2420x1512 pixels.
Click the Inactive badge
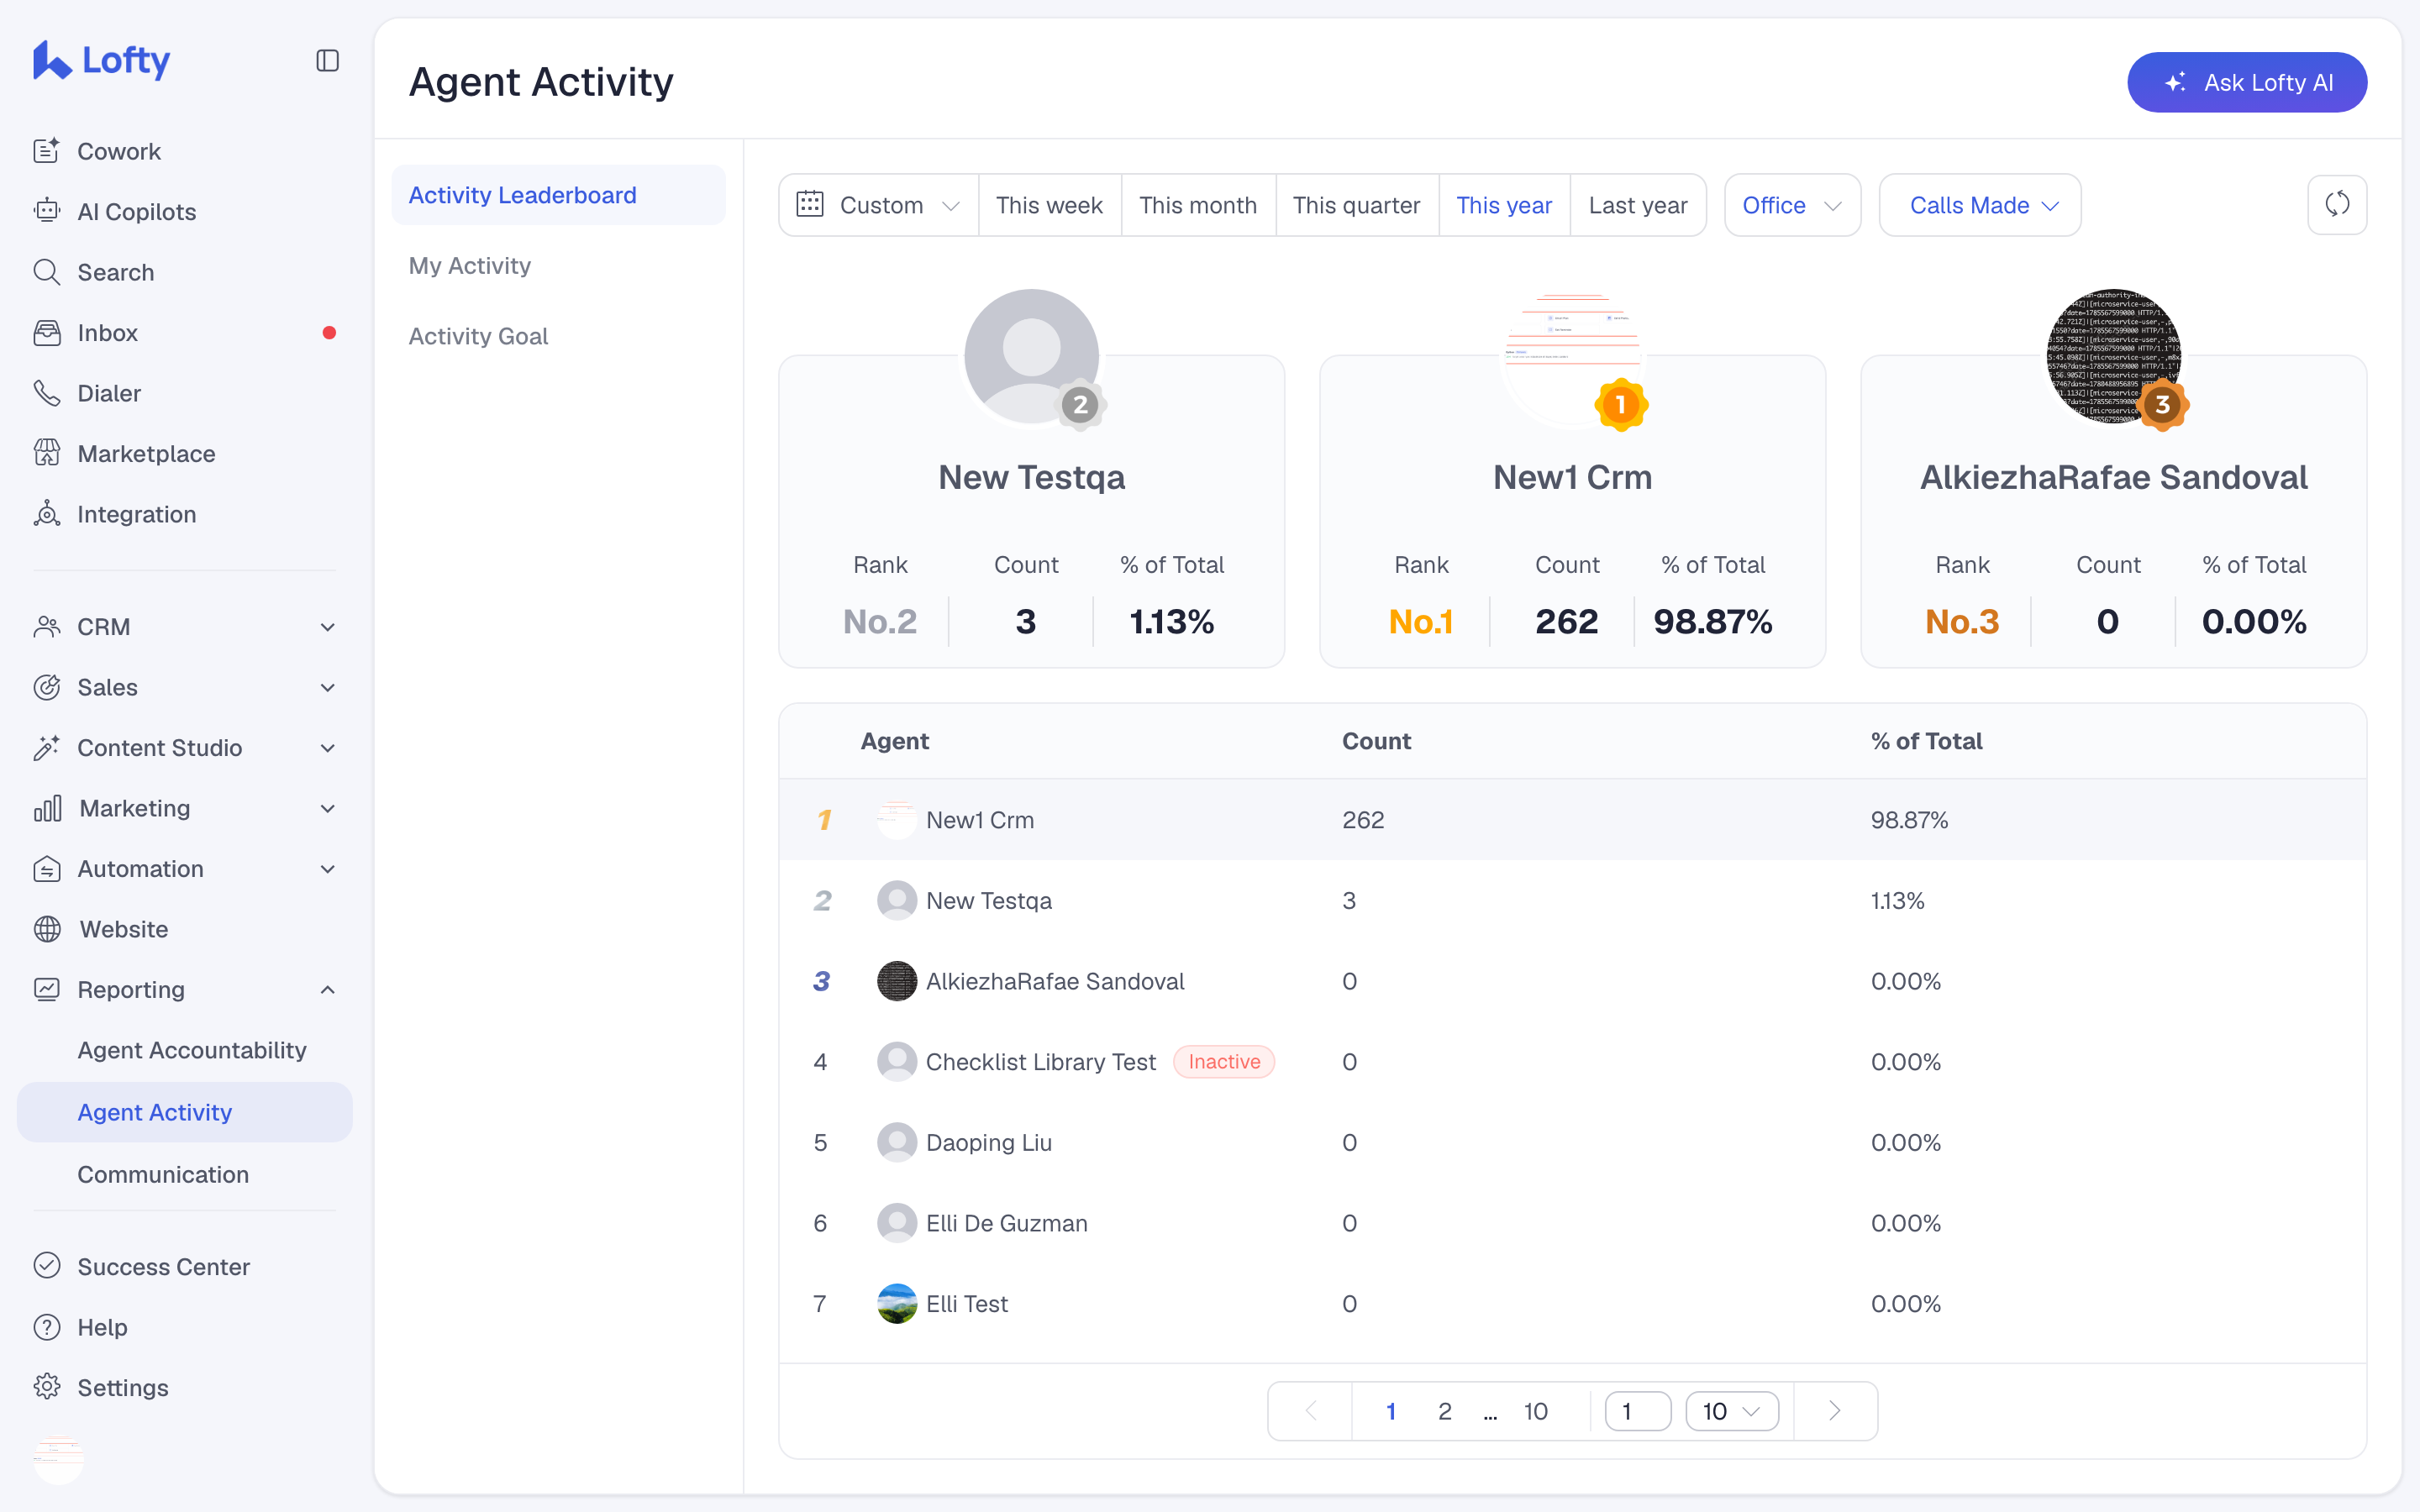pos(1224,1061)
